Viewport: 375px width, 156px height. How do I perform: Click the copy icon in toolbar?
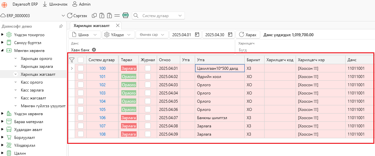95,15
